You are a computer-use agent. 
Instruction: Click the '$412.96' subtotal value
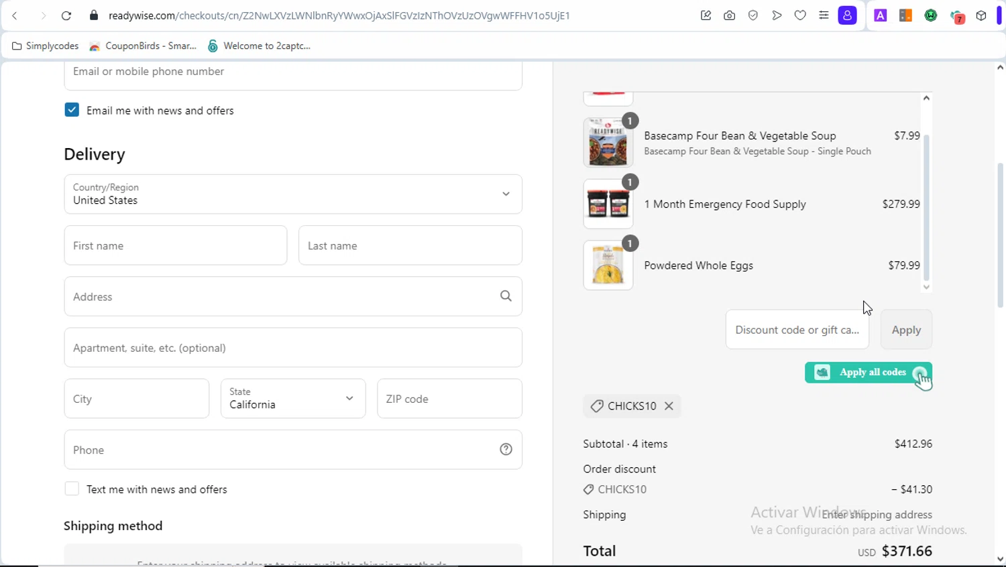pos(913,444)
